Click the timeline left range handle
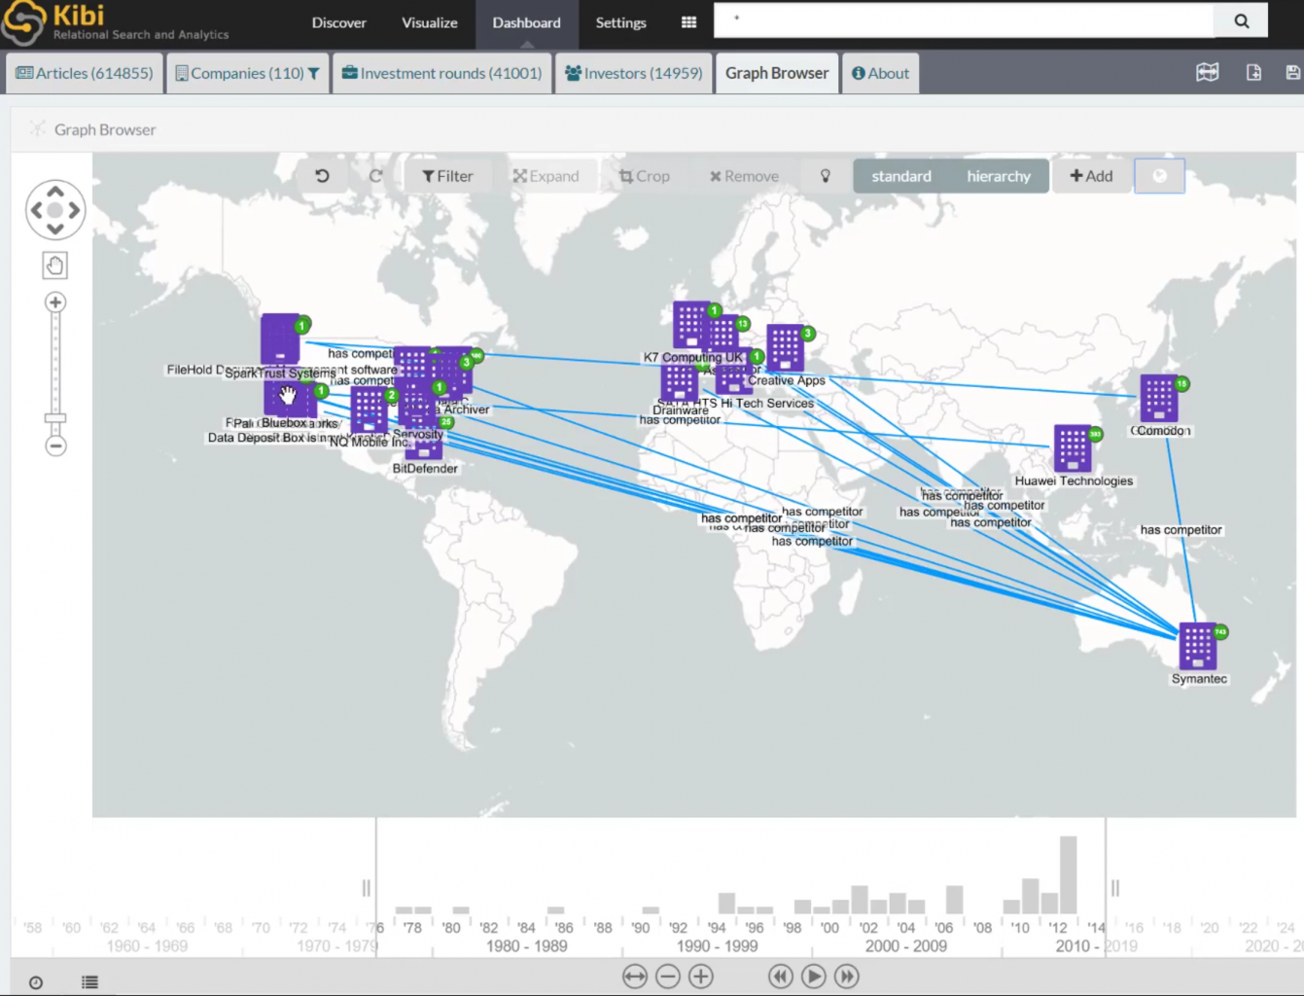This screenshot has width=1304, height=996. tap(366, 888)
